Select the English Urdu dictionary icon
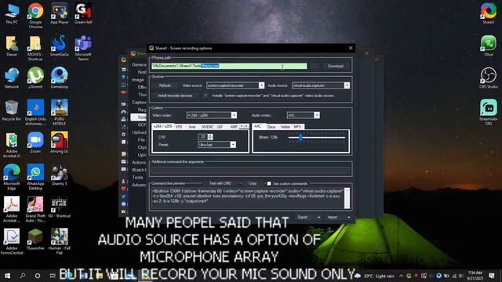The image size is (502, 282). (35, 112)
